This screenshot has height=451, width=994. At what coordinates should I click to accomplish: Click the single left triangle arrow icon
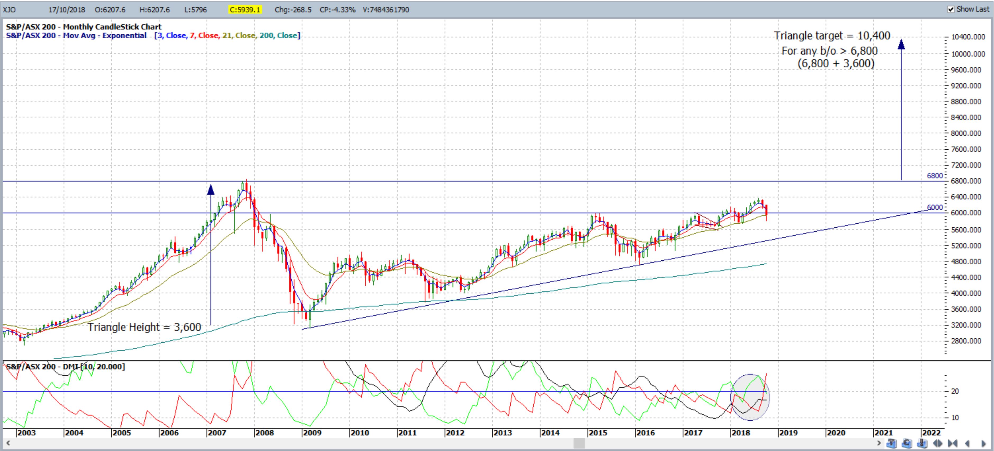[967, 443]
